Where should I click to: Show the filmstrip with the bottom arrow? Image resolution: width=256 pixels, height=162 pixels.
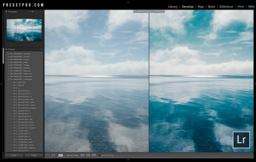[128, 160]
